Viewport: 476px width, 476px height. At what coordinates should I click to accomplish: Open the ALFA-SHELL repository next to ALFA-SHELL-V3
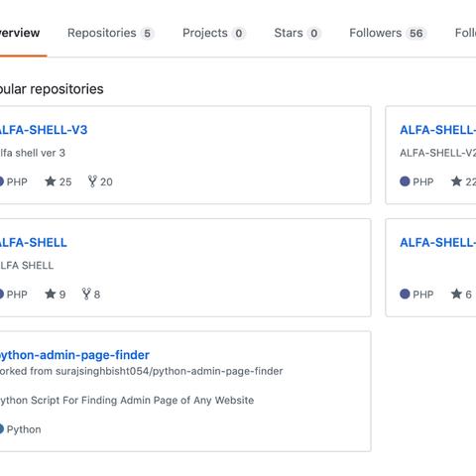click(437, 130)
